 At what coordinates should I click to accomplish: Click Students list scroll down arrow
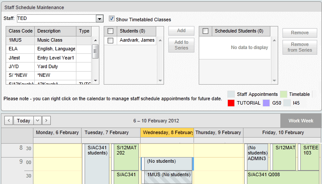point(160,81)
